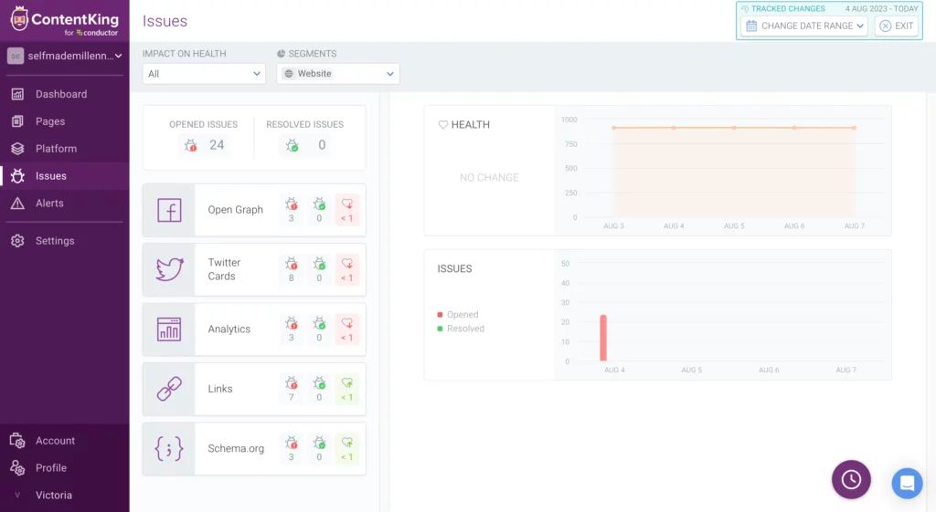Toggle the Opened series in issues legend

click(462, 315)
